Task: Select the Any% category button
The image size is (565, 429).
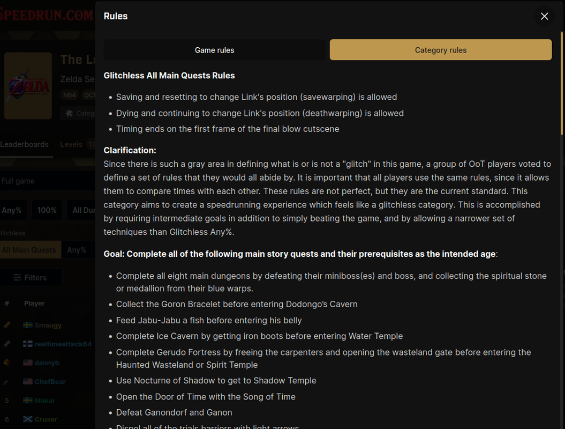Action: point(12,210)
